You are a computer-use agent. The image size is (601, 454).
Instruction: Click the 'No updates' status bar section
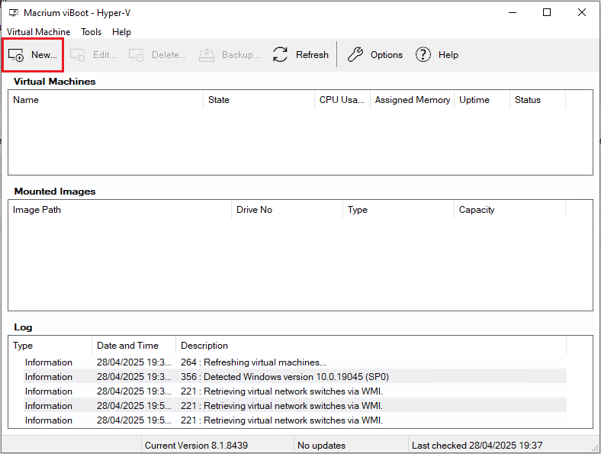click(x=321, y=446)
